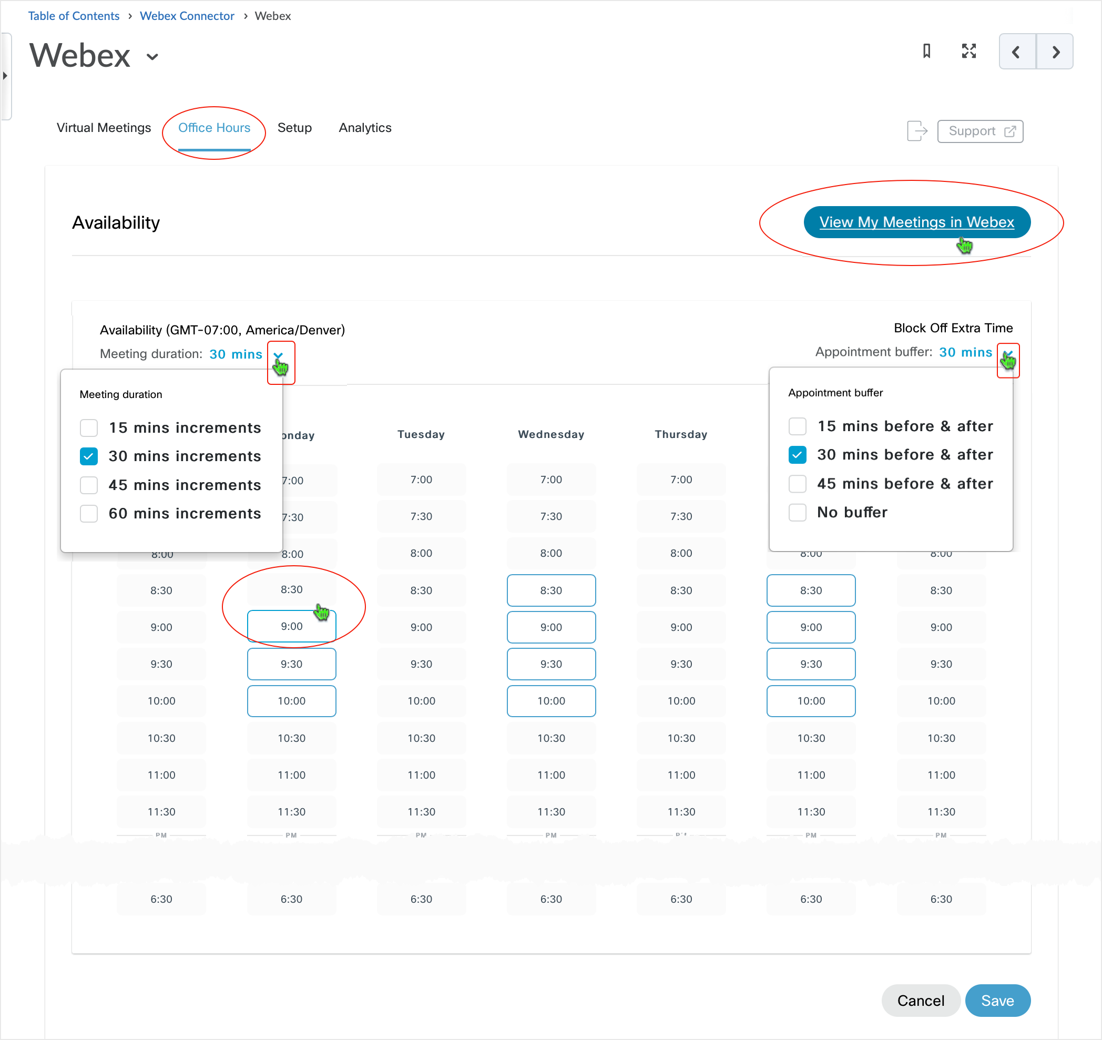This screenshot has height=1040, width=1102.
Task: Open Webex Connector breadcrumb link
Action: (x=187, y=16)
